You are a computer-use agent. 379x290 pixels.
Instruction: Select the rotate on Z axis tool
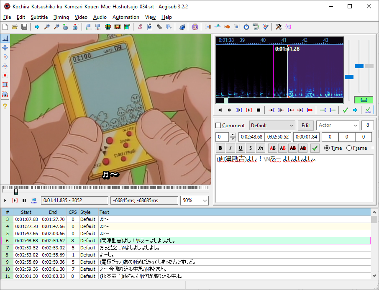click(x=5, y=57)
